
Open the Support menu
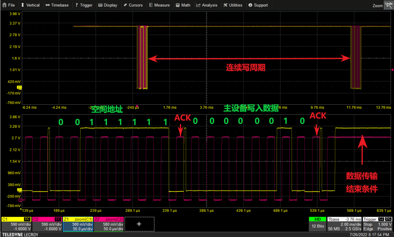[258, 5]
